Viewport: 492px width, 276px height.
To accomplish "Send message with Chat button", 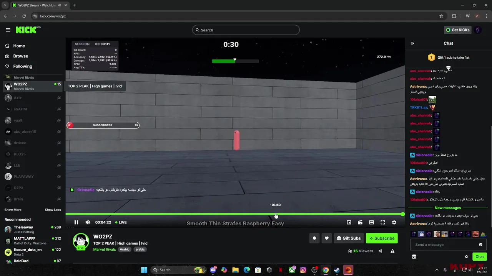I will (x=480, y=256).
